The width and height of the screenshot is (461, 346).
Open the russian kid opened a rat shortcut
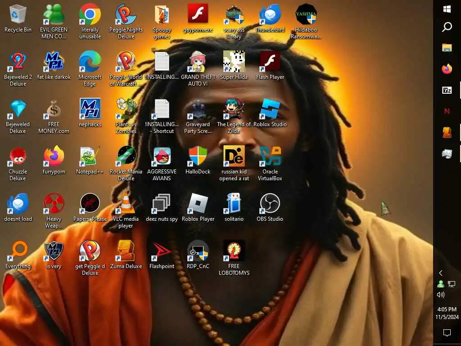coord(234,156)
